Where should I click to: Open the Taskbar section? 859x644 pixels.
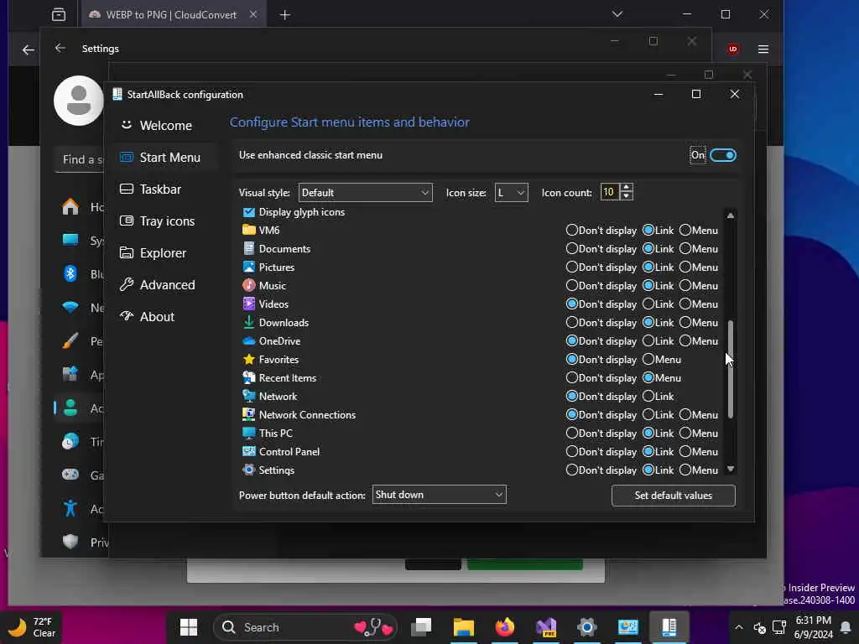pyautogui.click(x=150, y=189)
